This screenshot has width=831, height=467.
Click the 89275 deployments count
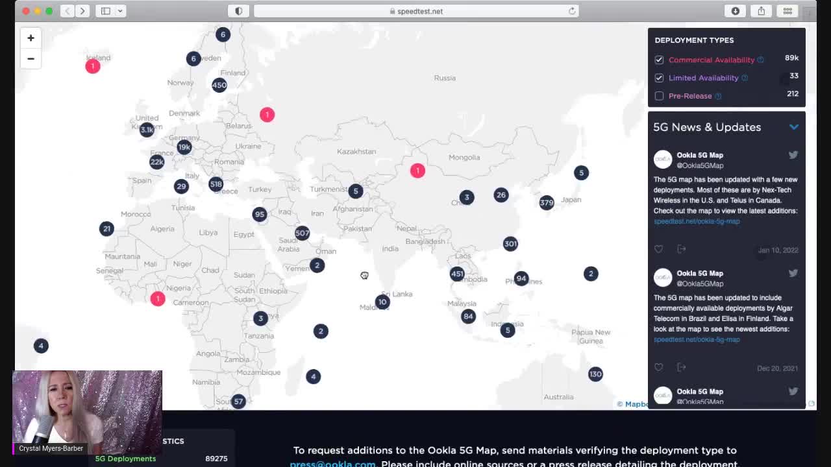pyautogui.click(x=216, y=459)
